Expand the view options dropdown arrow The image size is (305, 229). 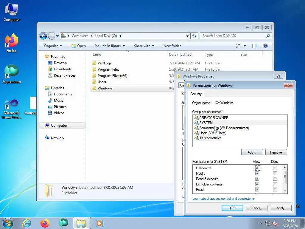tap(245, 46)
